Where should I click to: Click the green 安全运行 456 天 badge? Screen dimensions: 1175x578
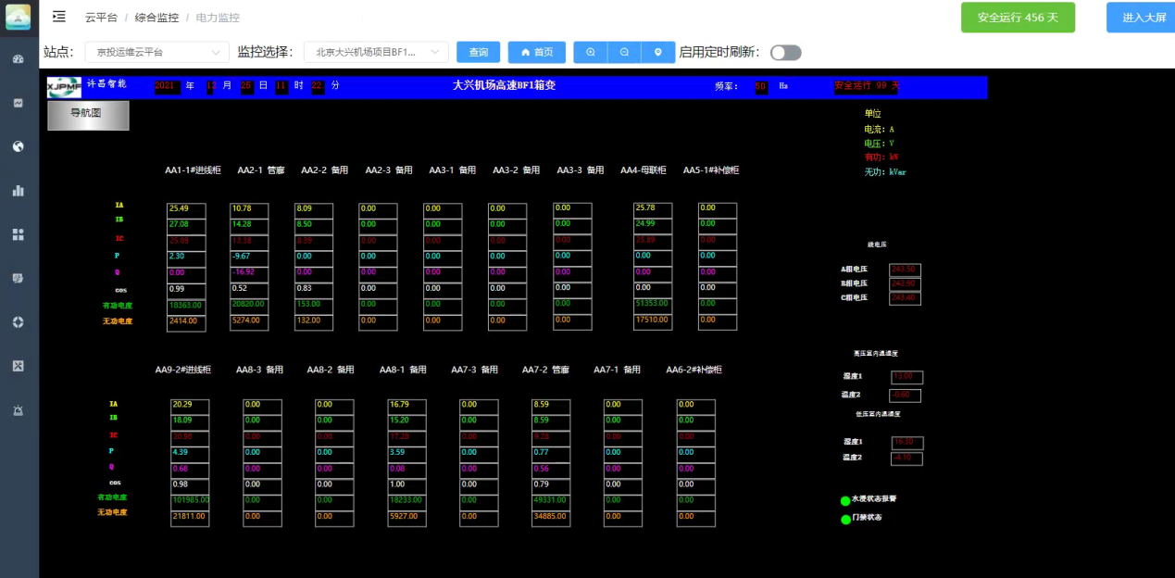tap(1018, 18)
